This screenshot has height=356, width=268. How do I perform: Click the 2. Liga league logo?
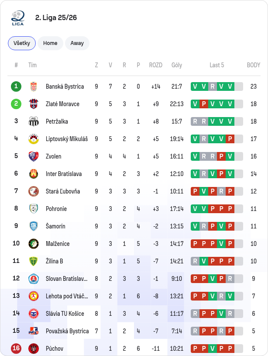coord(18,18)
